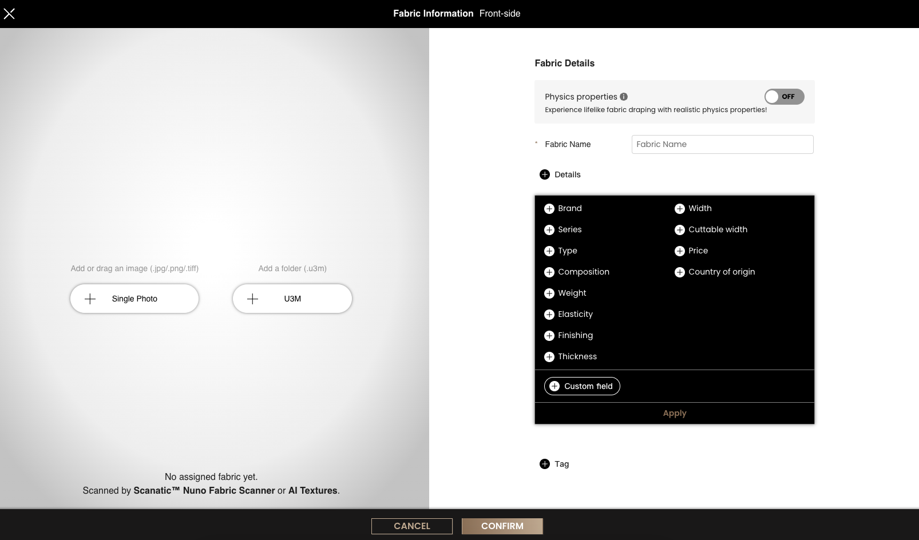Viewport: 919px width, 540px height.
Task: Add the Country of origin plus icon
Action: point(680,272)
